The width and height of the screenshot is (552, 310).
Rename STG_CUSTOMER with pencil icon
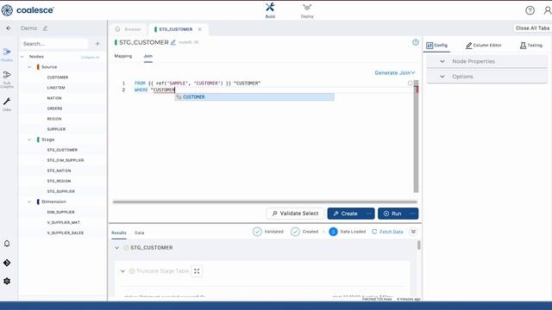click(173, 42)
